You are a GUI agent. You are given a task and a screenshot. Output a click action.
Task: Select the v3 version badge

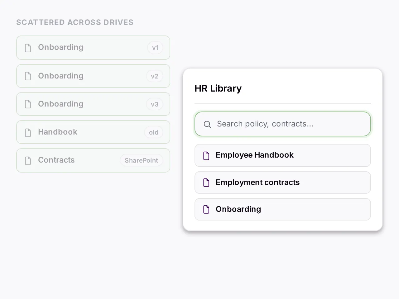pyautogui.click(x=155, y=104)
